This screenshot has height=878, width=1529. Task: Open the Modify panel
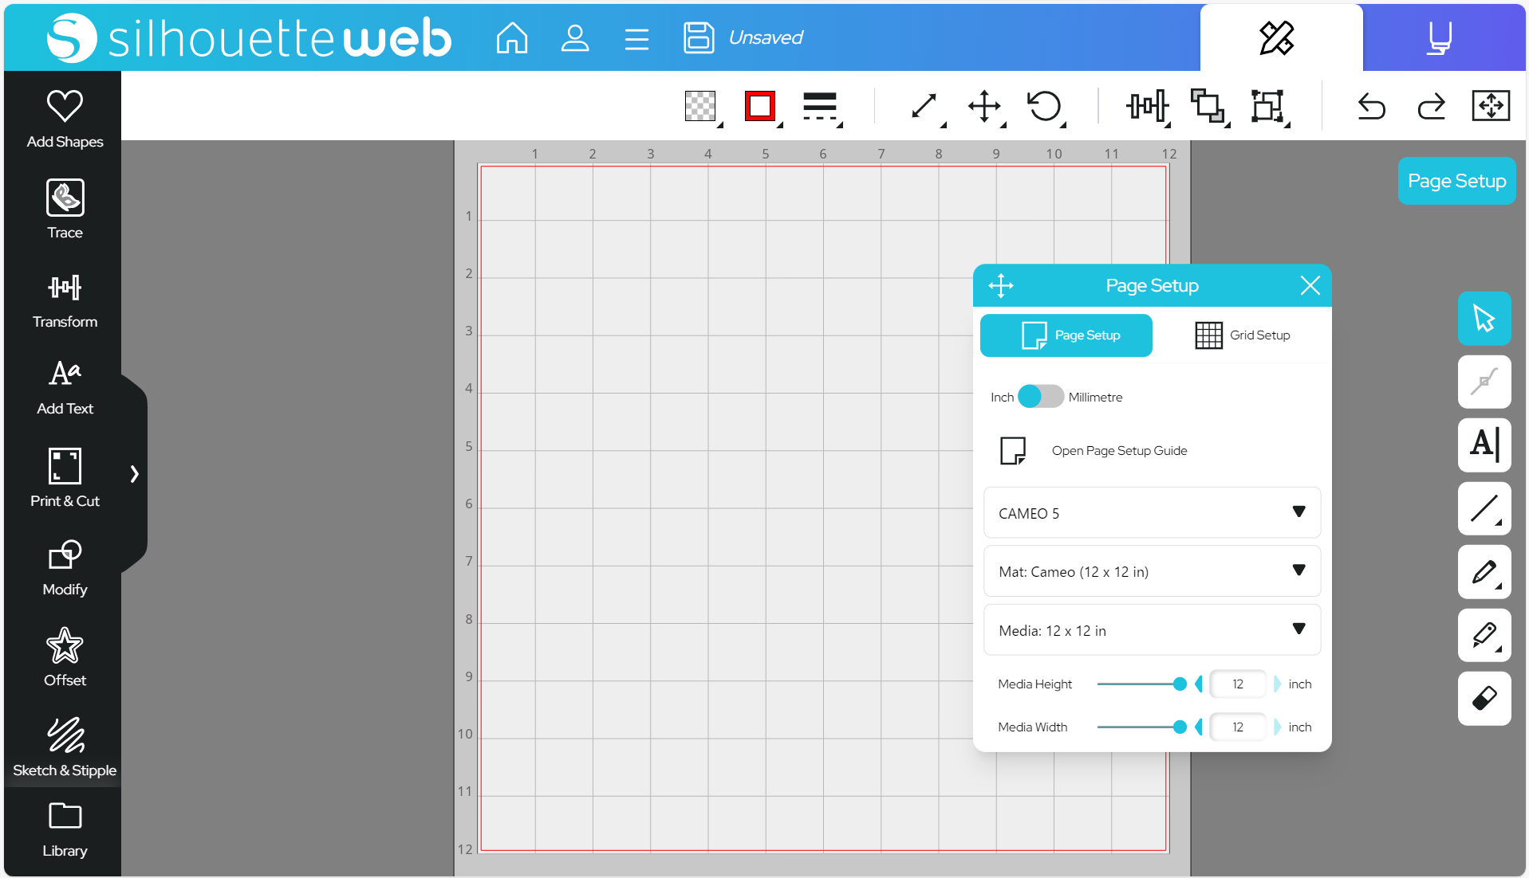click(65, 568)
